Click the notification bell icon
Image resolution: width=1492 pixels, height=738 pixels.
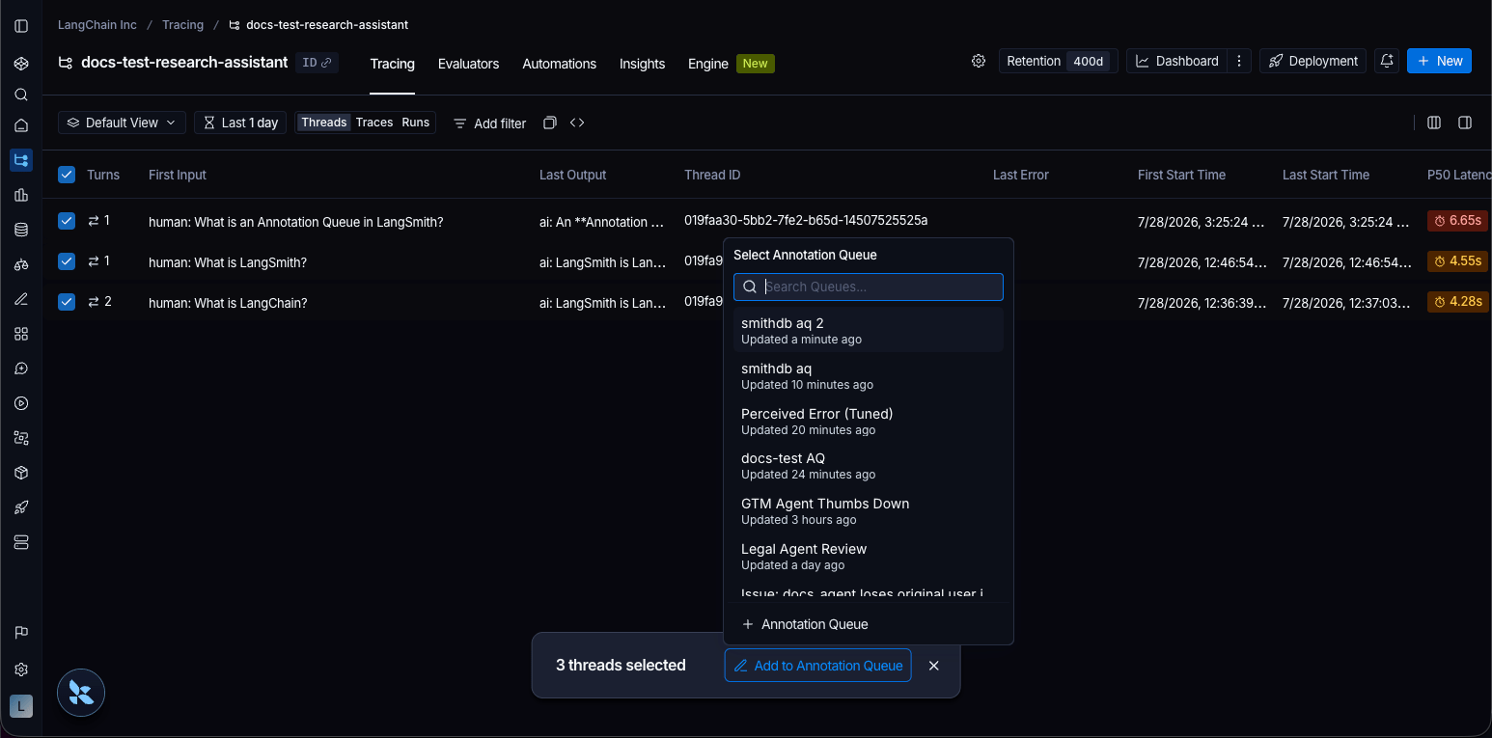coord(1387,61)
